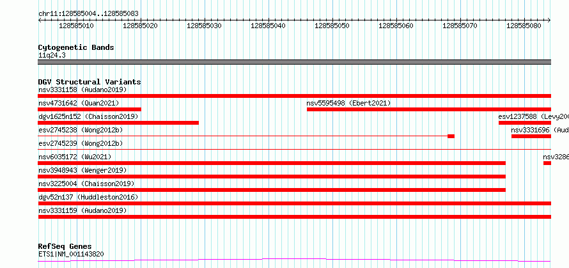
Task: Click ruler tick label 128585020
Action: click(140, 26)
